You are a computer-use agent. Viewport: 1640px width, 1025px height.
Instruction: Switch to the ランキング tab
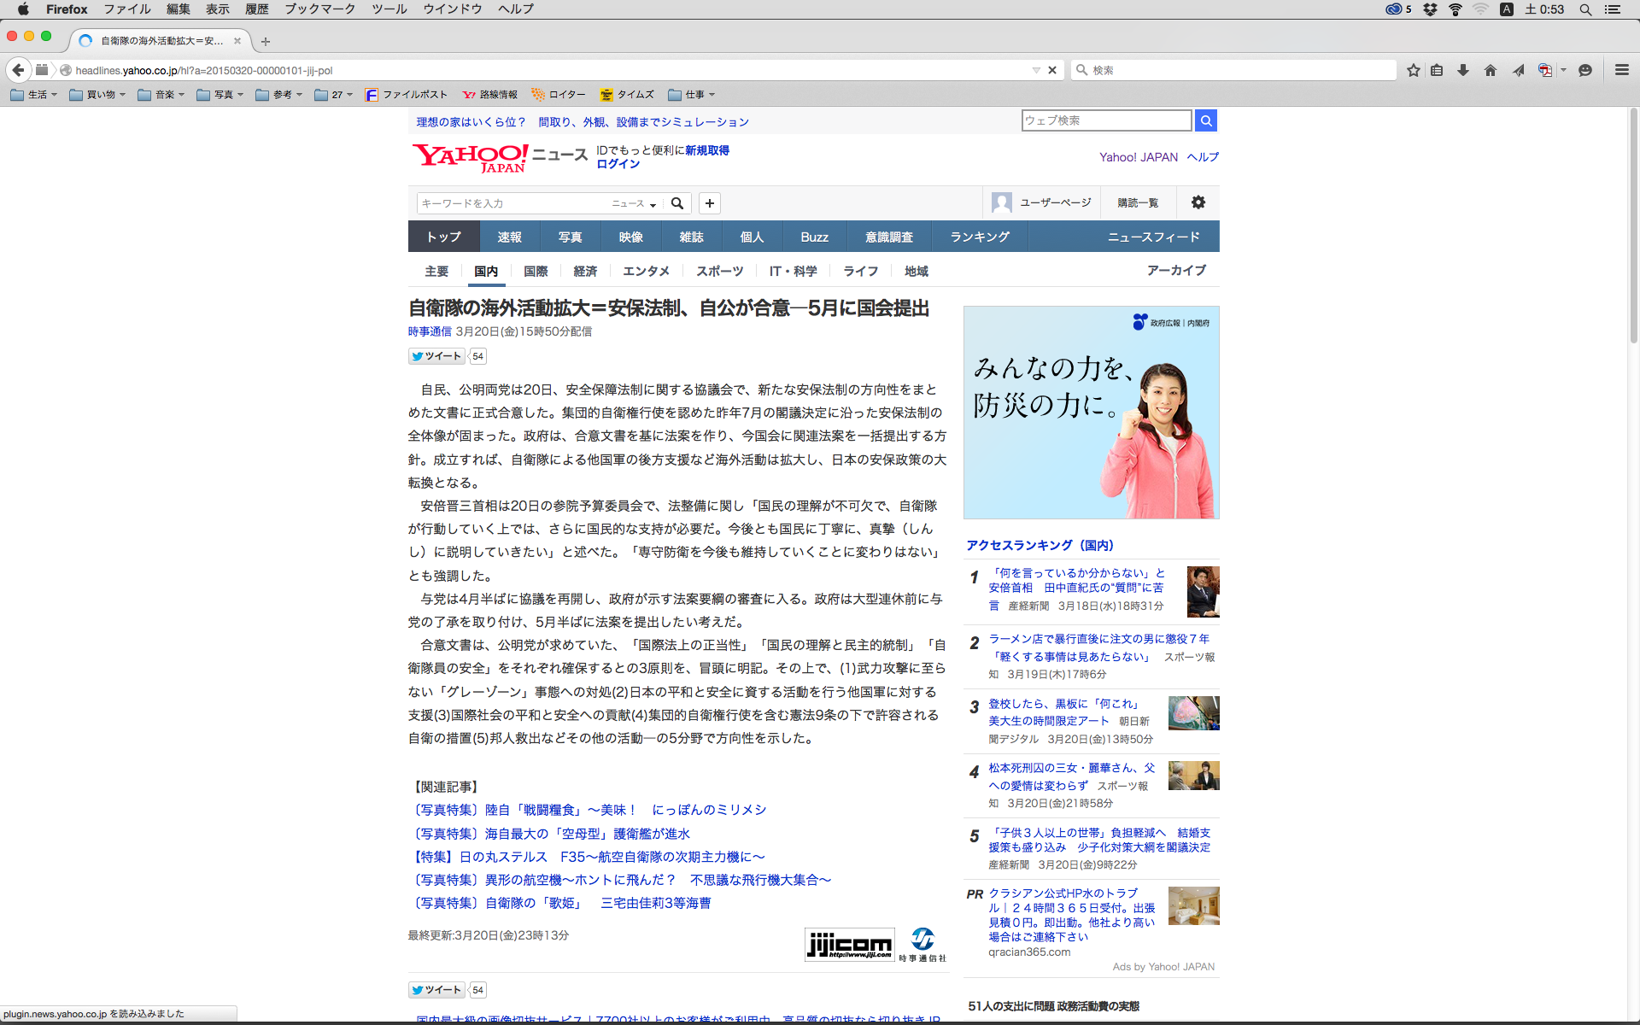(980, 237)
